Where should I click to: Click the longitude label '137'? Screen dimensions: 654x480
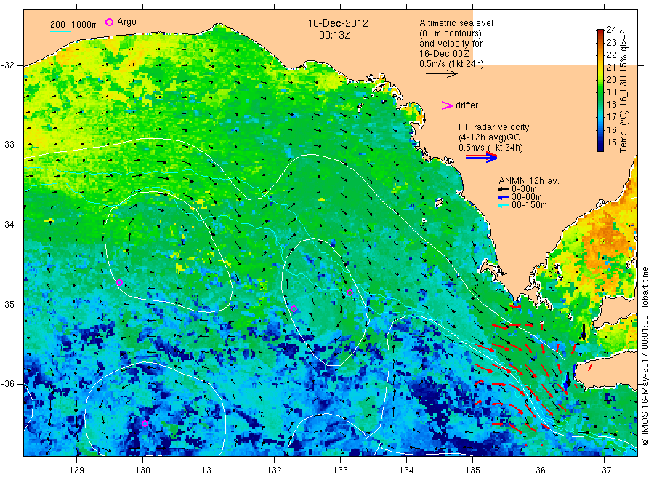pos(604,471)
